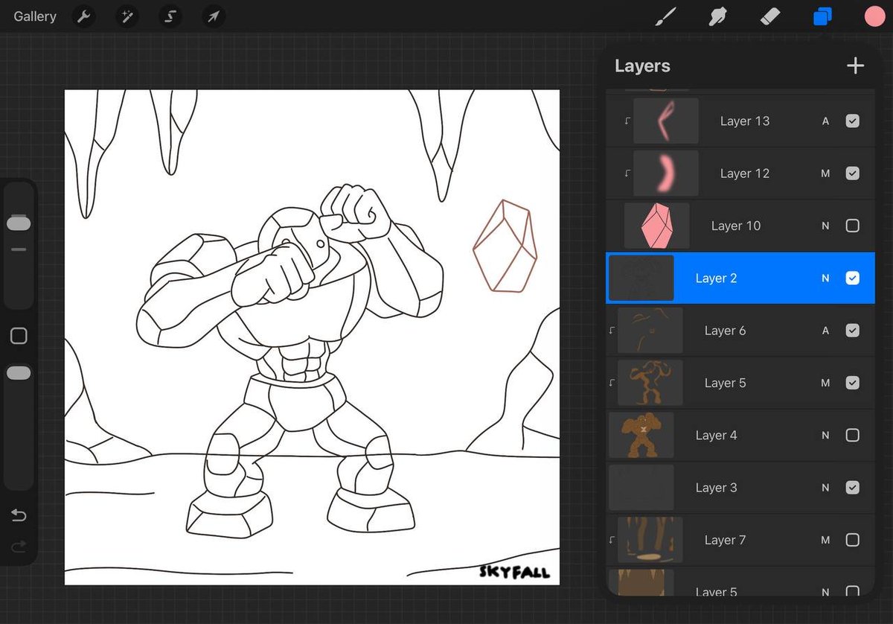Select the Paint brush tool
The image size is (893, 624).
pyautogui.click(x=665, y=16)
